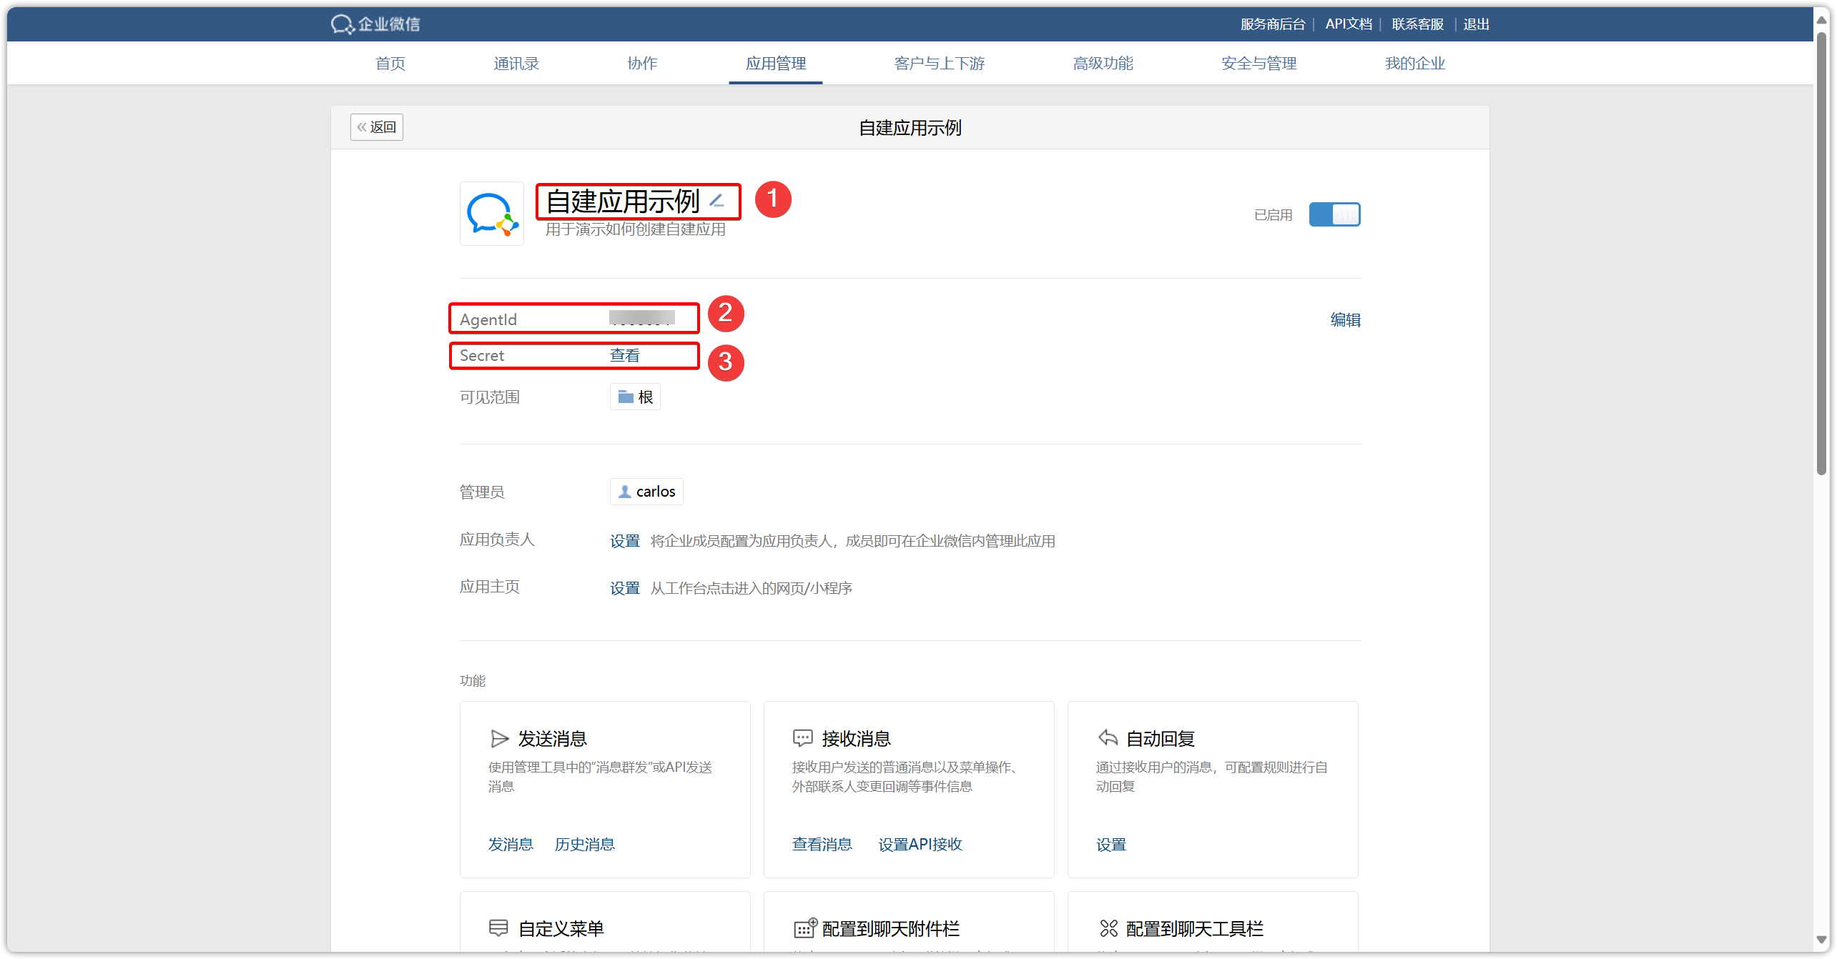Open the 通讯录 tab
1837x959 pixels.
point(516,64)
